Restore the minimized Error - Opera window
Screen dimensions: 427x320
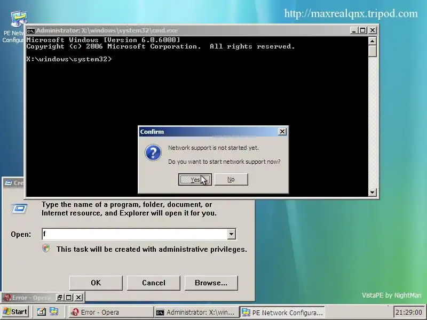coord(60,298)
